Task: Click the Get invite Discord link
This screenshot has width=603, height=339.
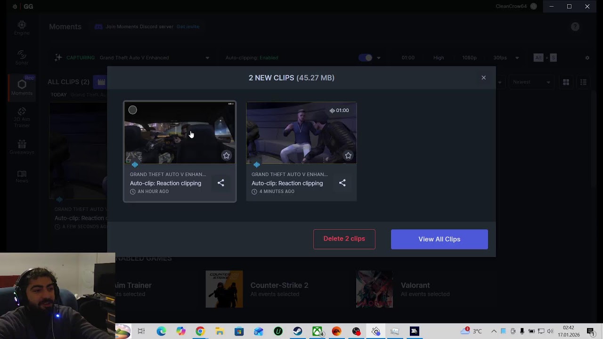Action: pyautogui.click(x=188, y=27)
